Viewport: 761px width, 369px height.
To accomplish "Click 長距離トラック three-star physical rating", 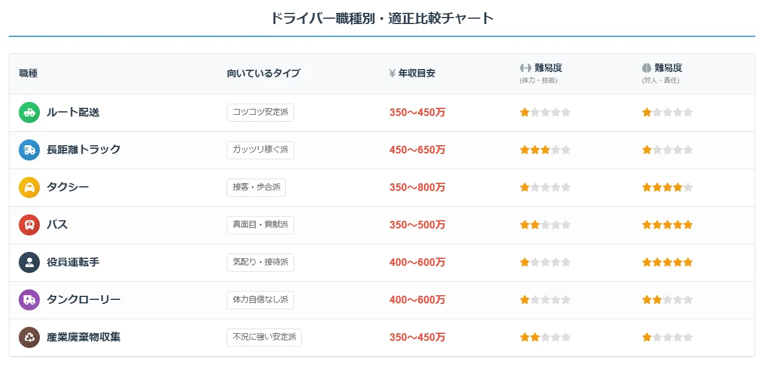I will (x=545, y=150).
